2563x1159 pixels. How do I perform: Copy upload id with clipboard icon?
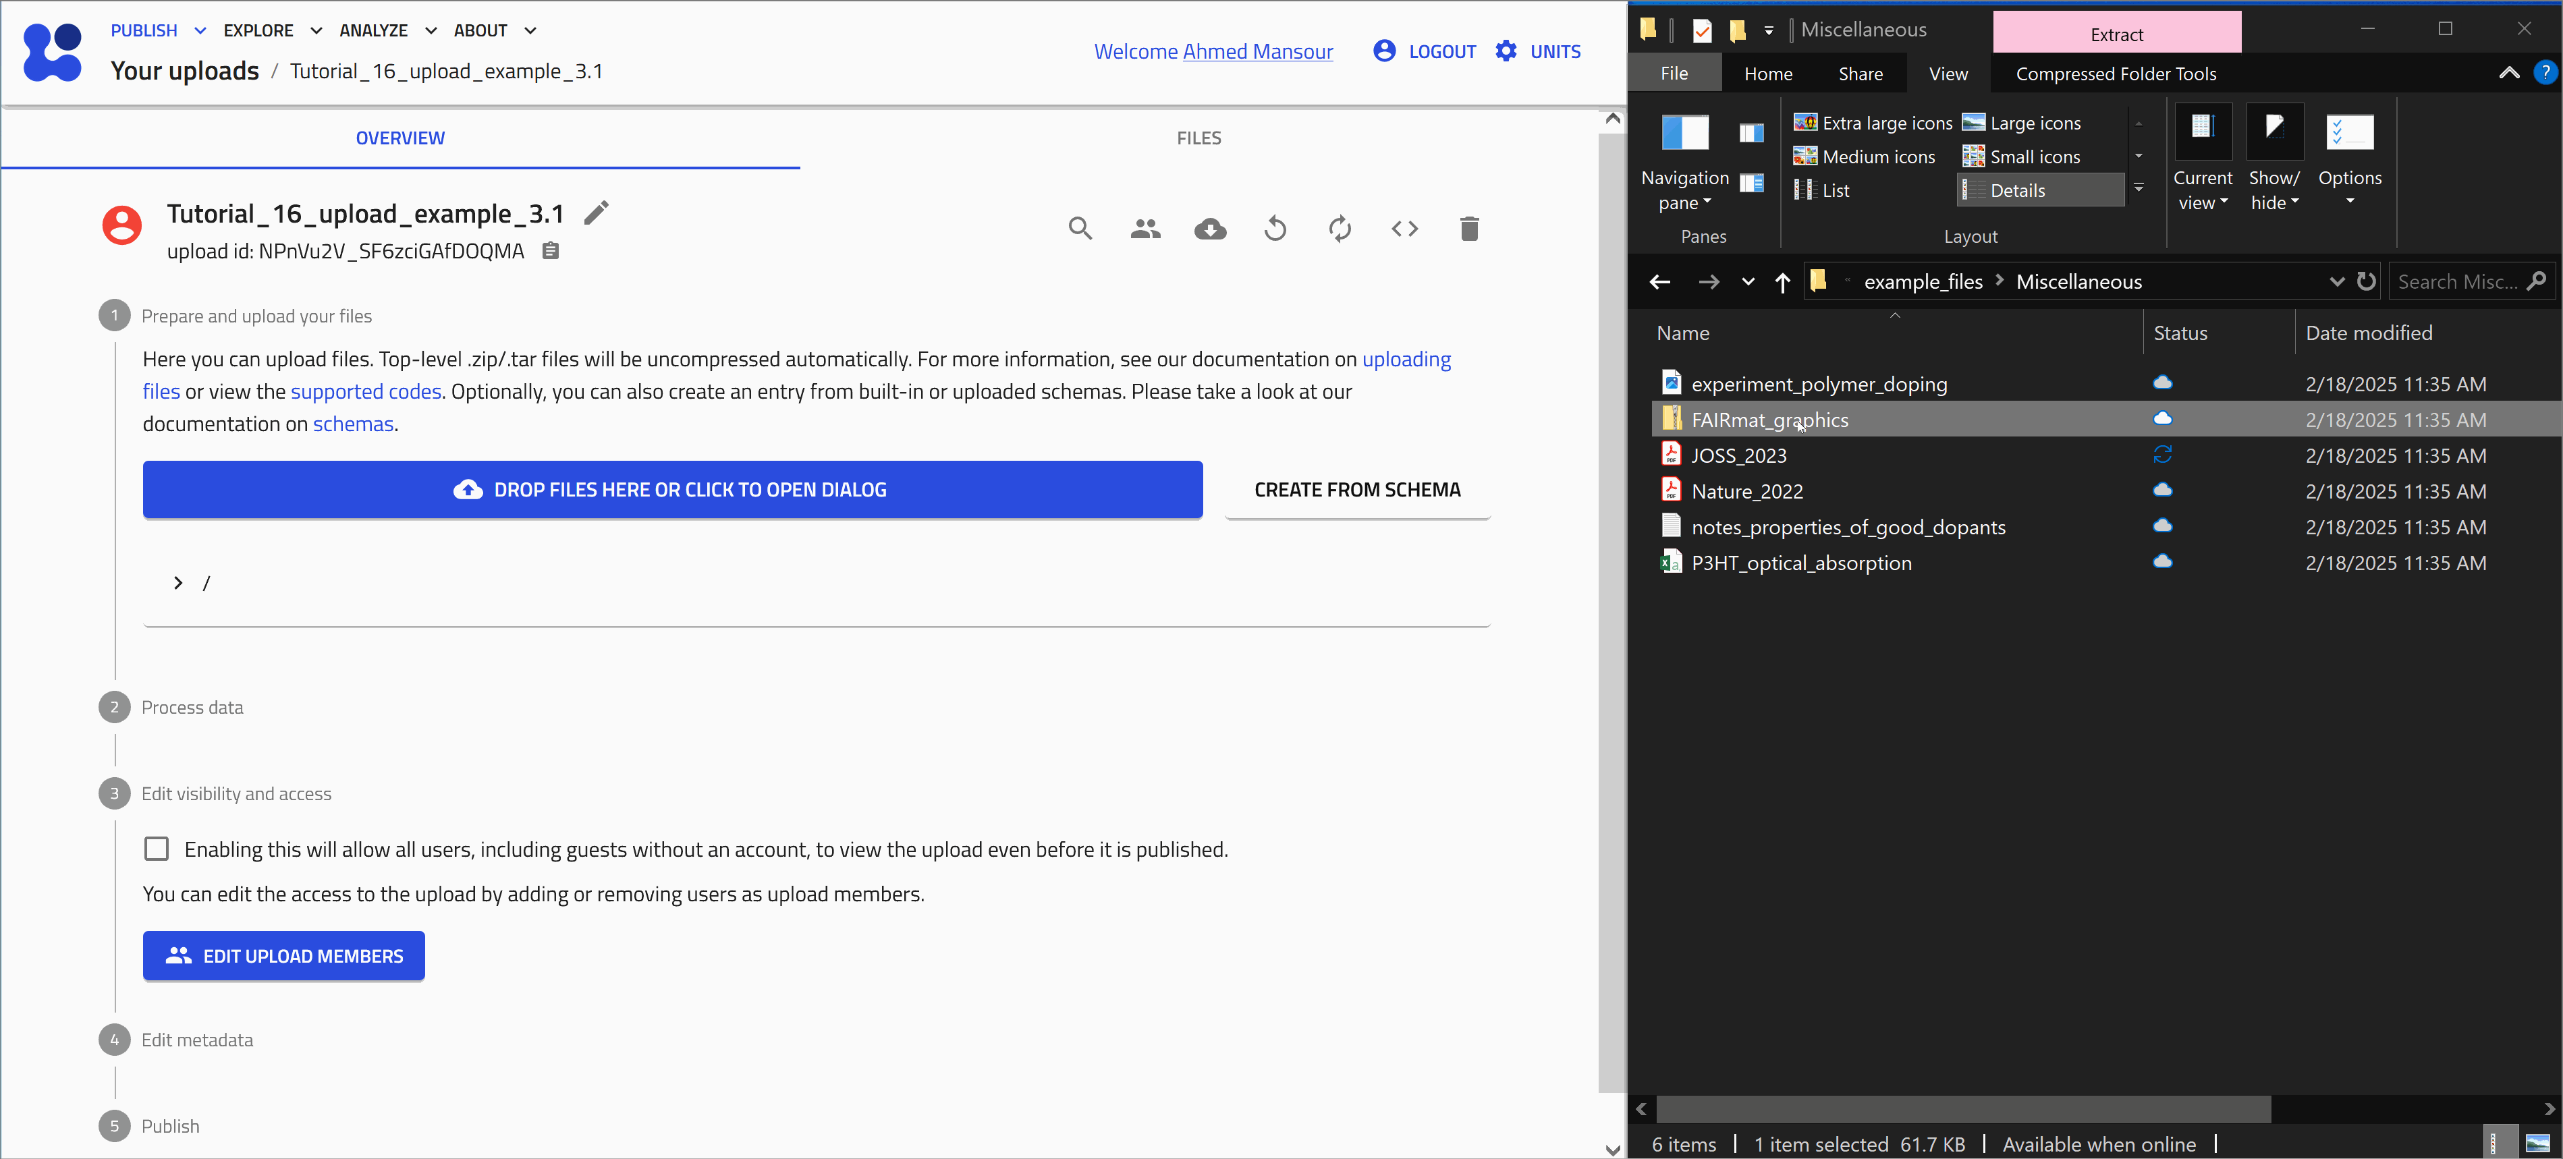point(550,251)
